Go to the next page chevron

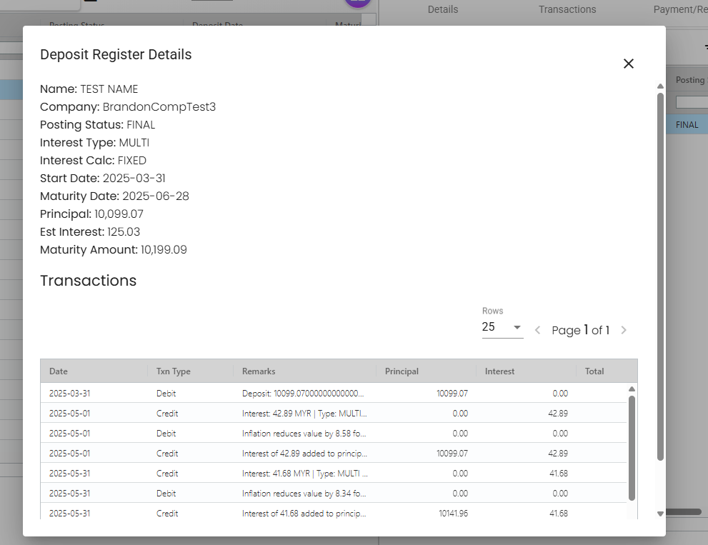[623, 330]
